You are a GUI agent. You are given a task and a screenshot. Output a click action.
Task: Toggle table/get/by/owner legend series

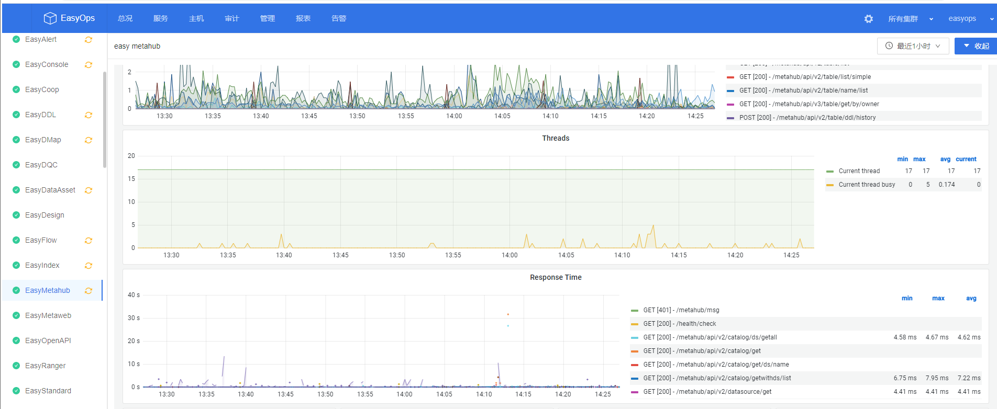click(x=809, y=104)
